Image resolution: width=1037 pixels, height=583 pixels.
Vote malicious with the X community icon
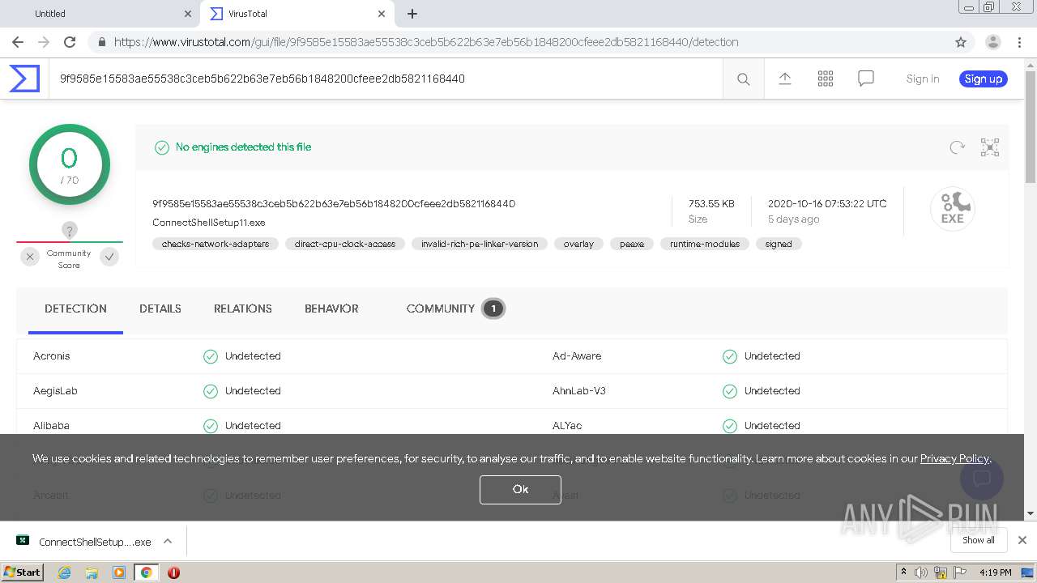(30, 257)
